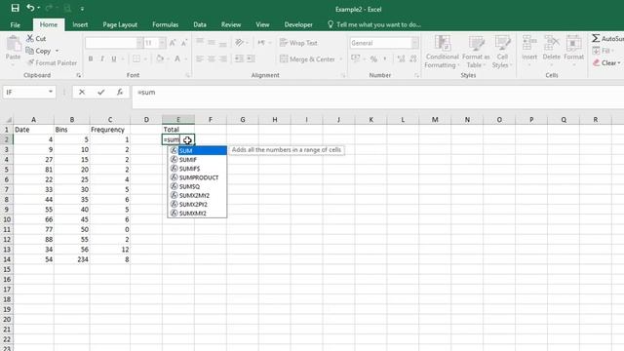Click the Borders icon
Image resolution: width=624 pixels, height=351 pixels.
click(x=136, y=58)
